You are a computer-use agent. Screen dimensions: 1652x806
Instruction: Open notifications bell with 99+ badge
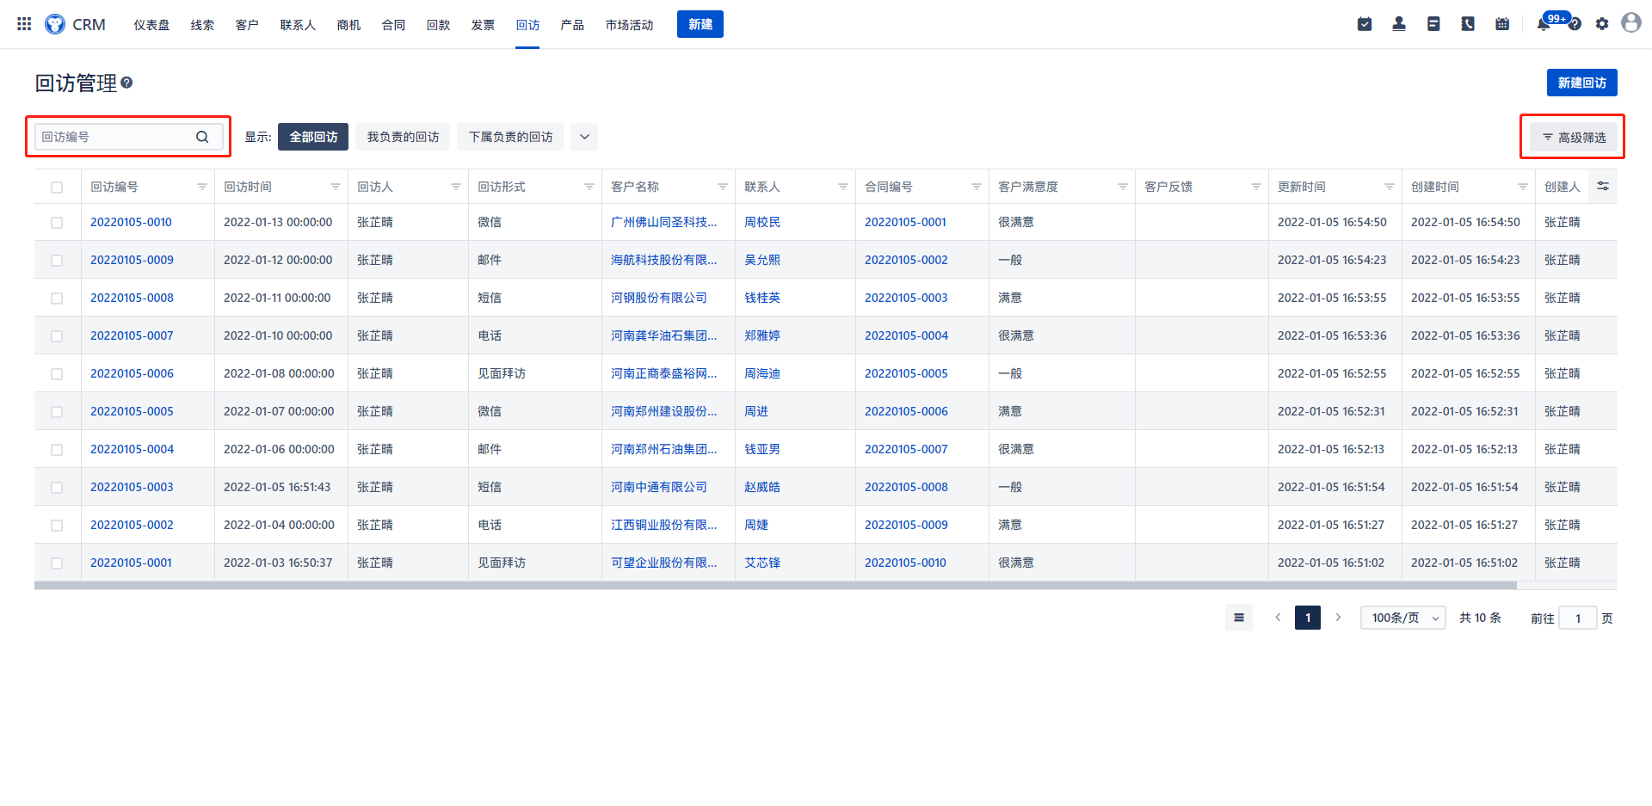pyautogui.click(x=1544, y=24)
